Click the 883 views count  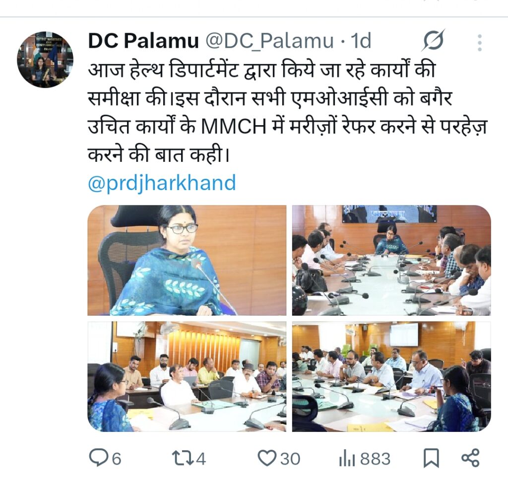tap(375, 459)
